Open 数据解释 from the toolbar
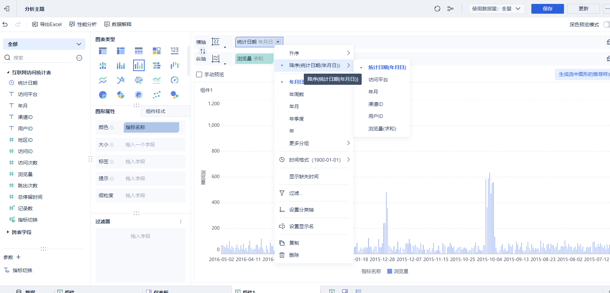Image resolution: width=610 pixels, height=293 pixels. (118, 24)
